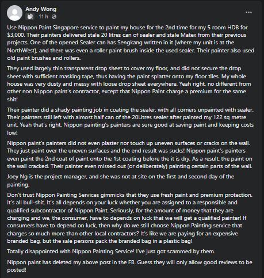264x278 pixels.
Task: Open the Andy Wong profile name link
Action: [x=41, y=9]
